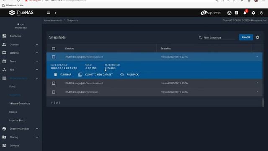Click the Cuentas people icon
Viewport: 268px width, 151px height.
pyautogui.click(x=4, y=44)
